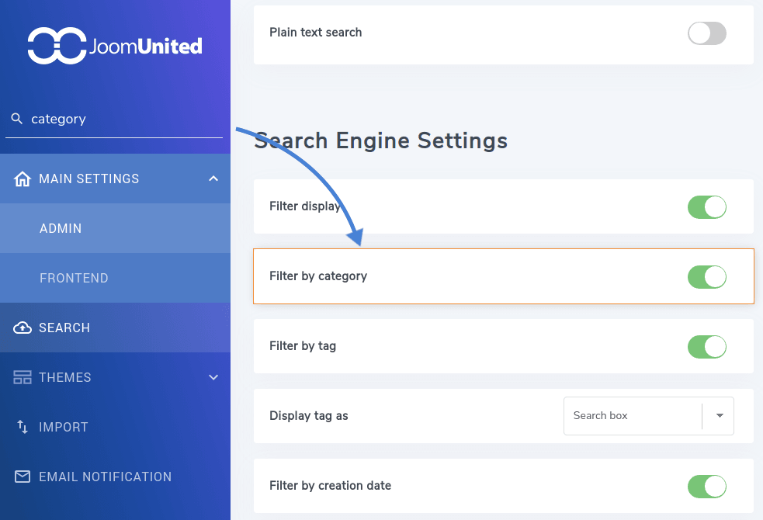763x520 pixels.
Task: Enable the Plain text search toggle
Action: (706, 33)
